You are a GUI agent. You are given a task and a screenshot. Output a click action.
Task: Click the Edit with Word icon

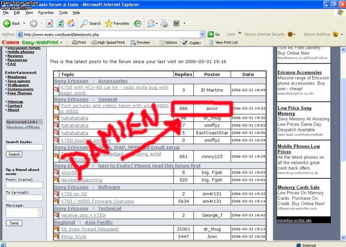[176, 23]
